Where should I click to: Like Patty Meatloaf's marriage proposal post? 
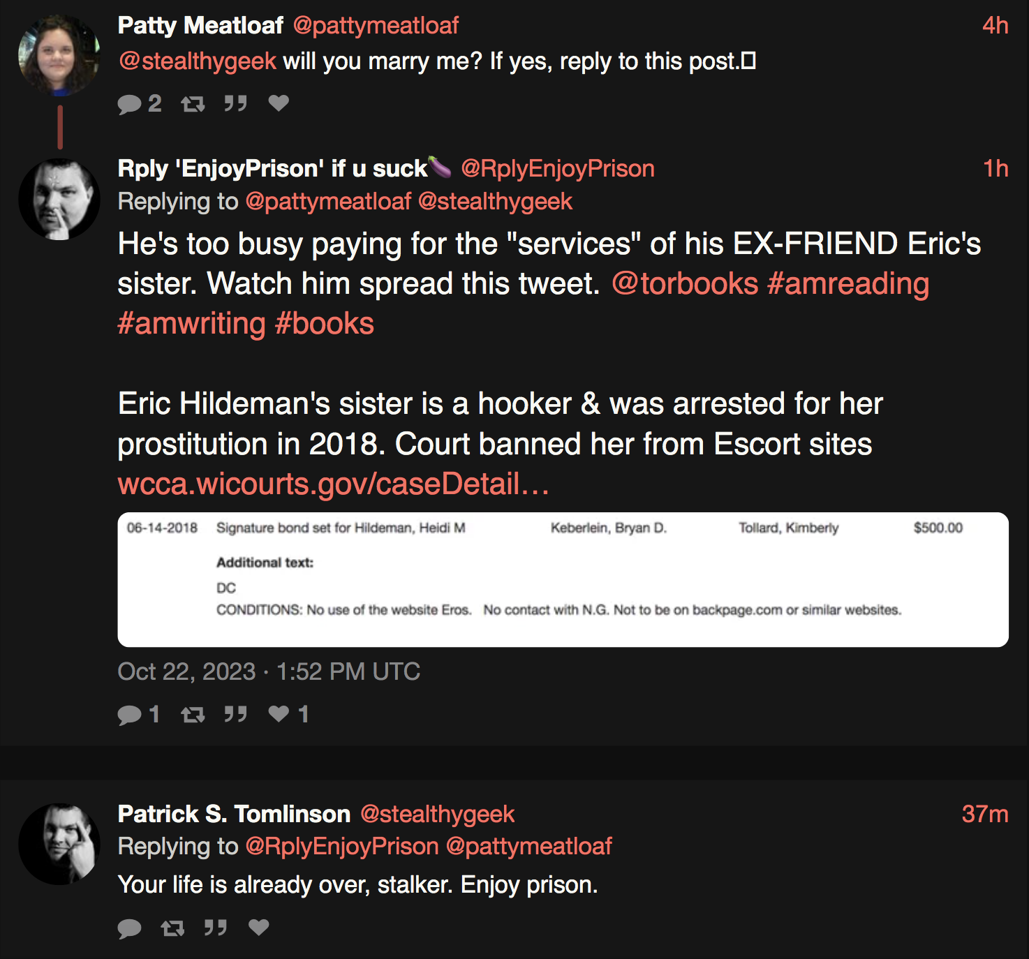click(x=279, y=103)
